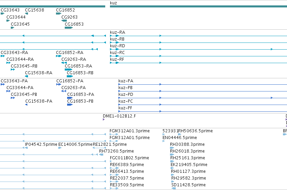Select RH25161.3prime EST label
This screenshot has height=190, width=287.
click(x=188, y=158)
